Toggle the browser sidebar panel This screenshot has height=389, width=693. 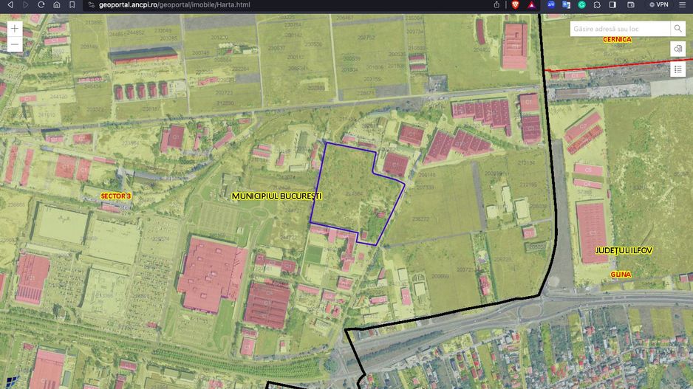click(x=612, y=4)
